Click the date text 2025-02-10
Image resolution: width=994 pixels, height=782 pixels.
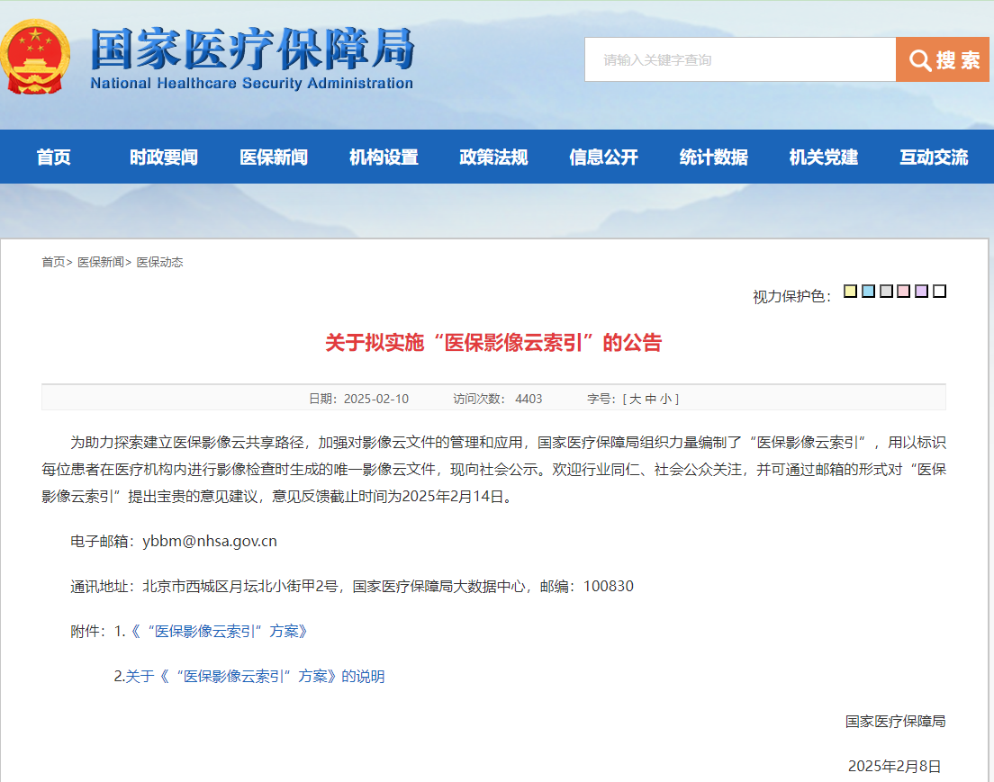tap(376, 400)
